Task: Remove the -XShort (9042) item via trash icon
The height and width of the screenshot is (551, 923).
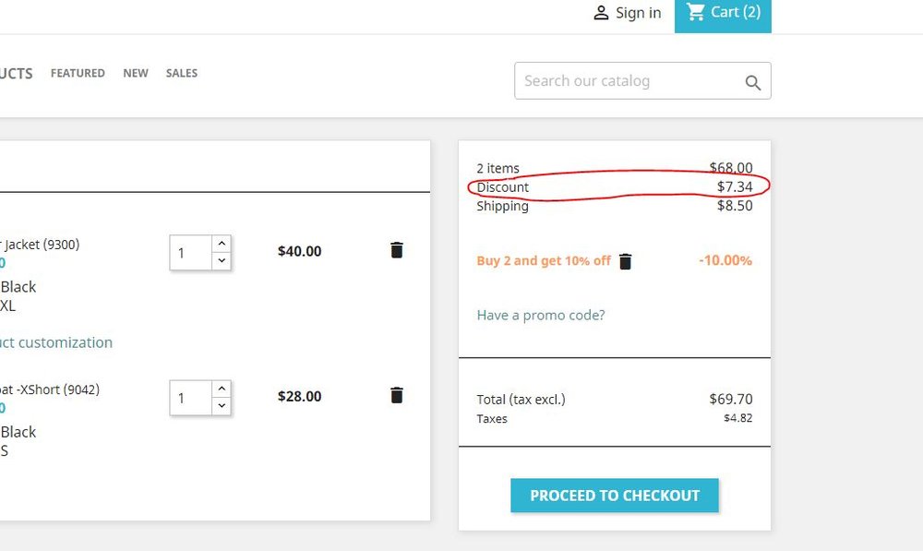Action: pyautogui.click(x=396, y=395)
